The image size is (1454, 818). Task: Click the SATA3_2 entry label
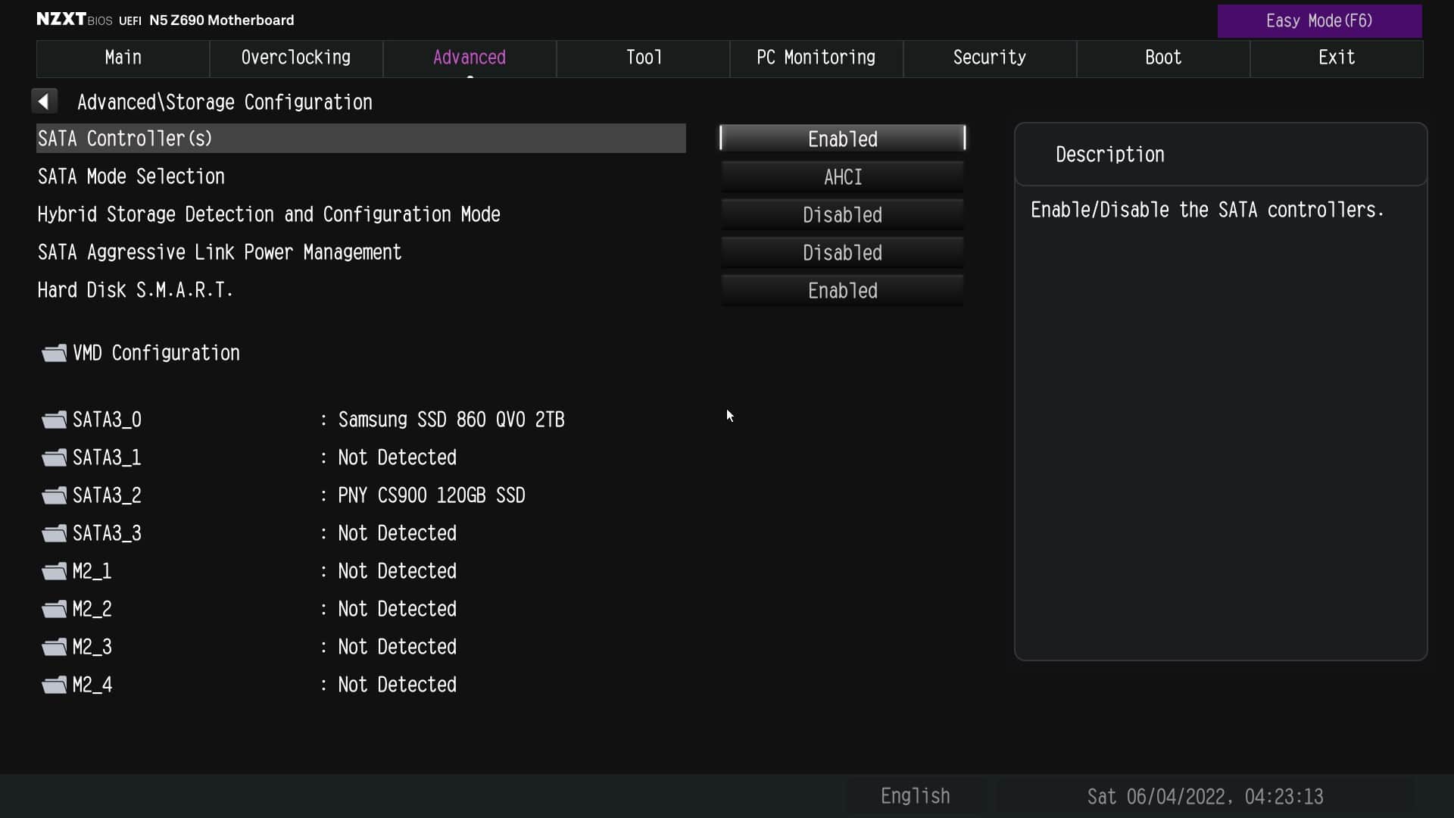pos(107,495)
